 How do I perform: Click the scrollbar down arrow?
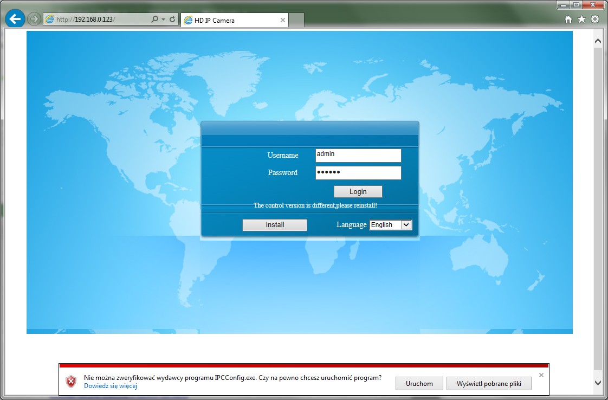598,383
